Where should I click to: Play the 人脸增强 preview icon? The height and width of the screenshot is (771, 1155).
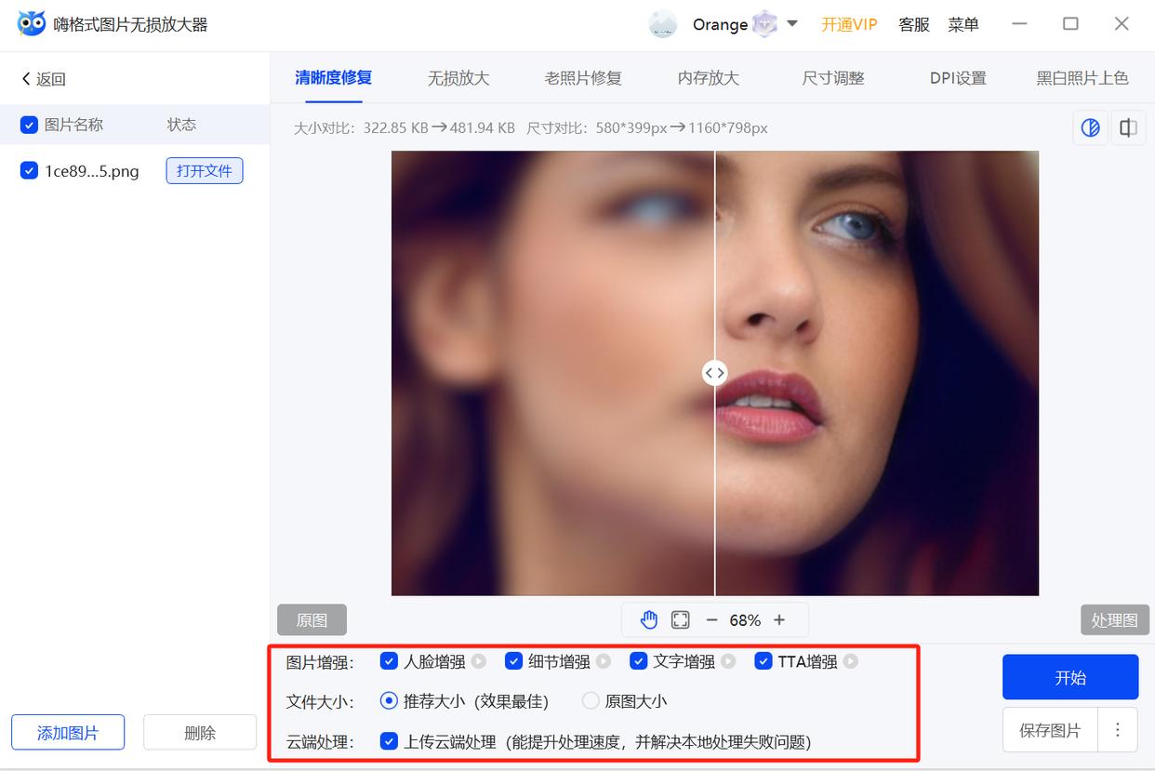click(478, 661)
